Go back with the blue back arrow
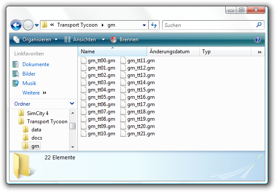 coord(16,25)
